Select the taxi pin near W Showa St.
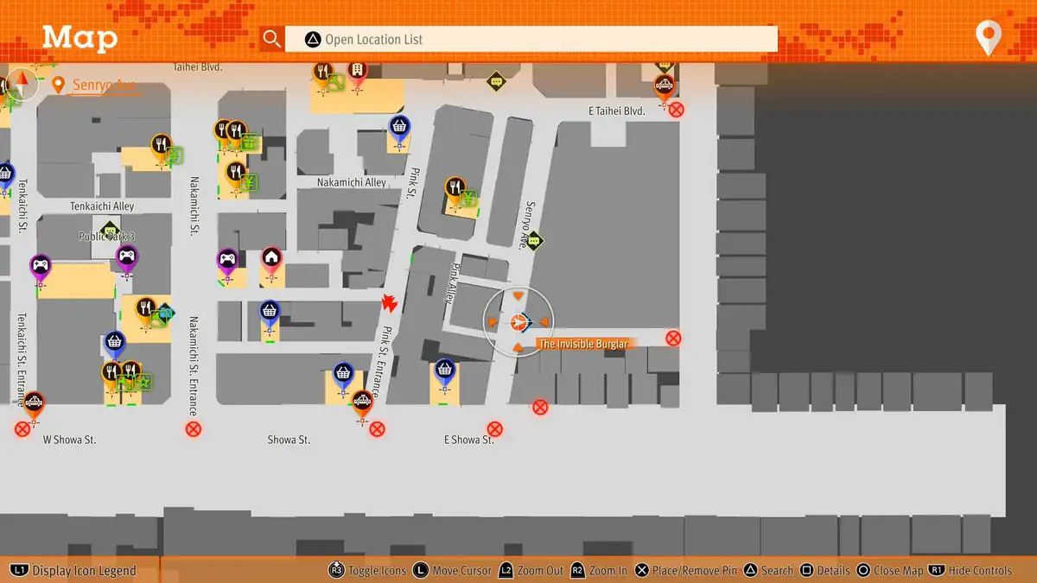 click(34, 402)
